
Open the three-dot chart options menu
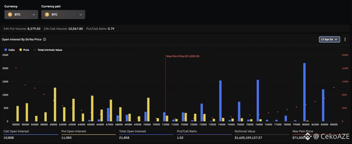click(x=345, y=39)
